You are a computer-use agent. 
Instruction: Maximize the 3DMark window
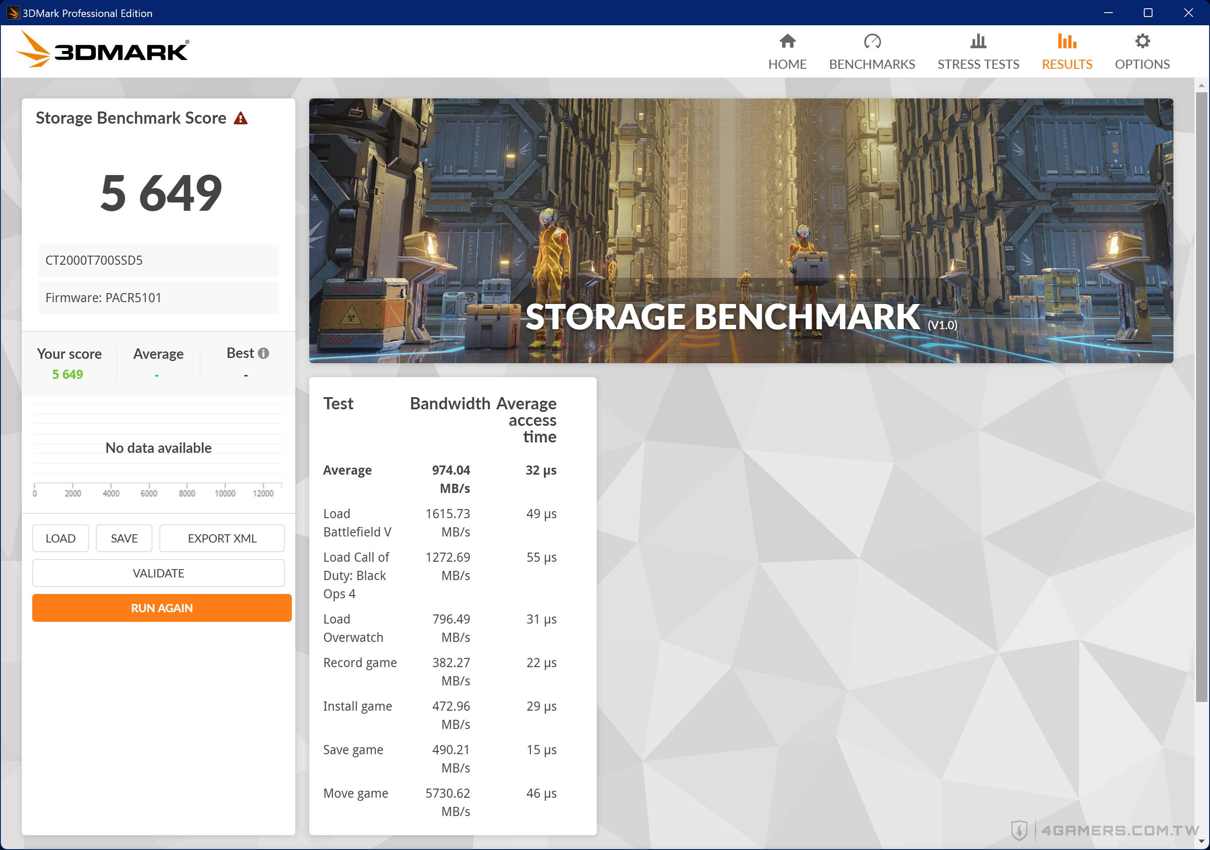coord(1148,13)
